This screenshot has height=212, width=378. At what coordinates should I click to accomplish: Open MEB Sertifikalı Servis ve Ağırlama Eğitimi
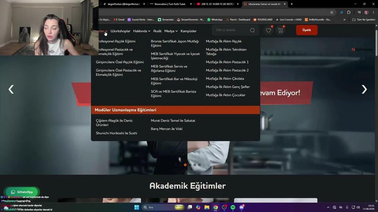click(169, 69)
